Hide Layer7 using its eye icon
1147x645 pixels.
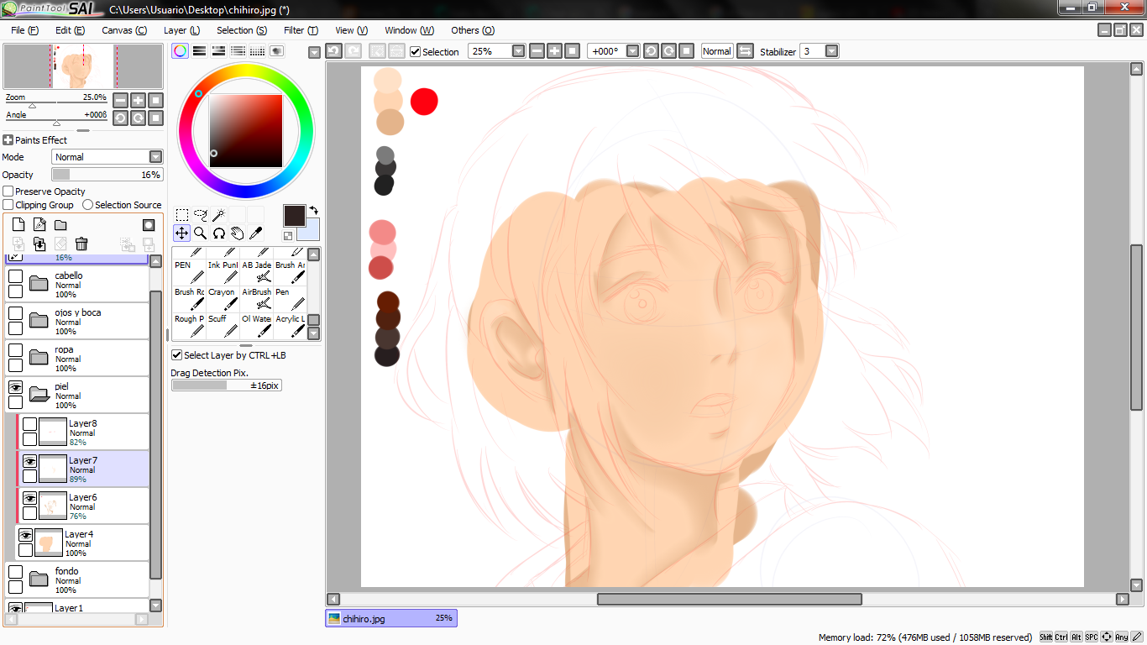coord(29,461)
